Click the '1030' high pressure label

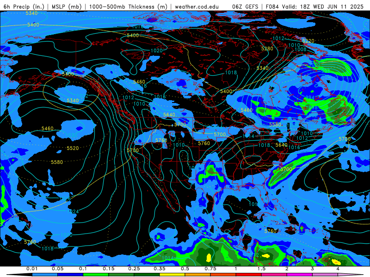tap(71, 135)
